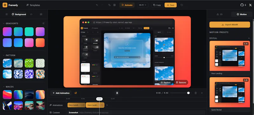254x115 pixels.
Task: Open the 16:9 aspect ratio dropdown
Action: (x=143, y=5)
